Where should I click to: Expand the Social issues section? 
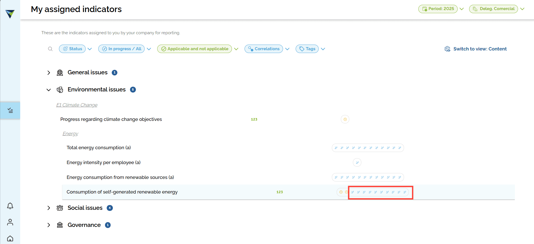coord(49,208)
